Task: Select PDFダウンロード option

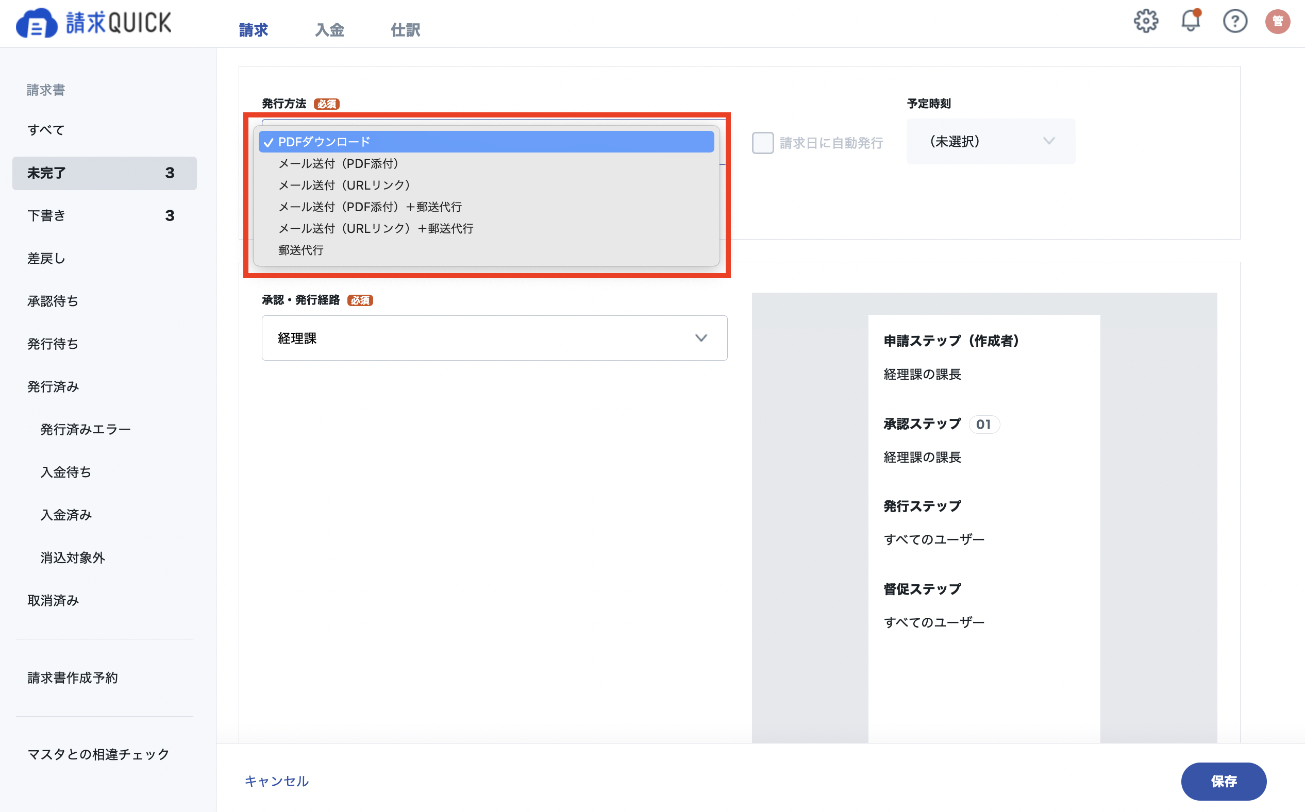Action: pos(486,142)
